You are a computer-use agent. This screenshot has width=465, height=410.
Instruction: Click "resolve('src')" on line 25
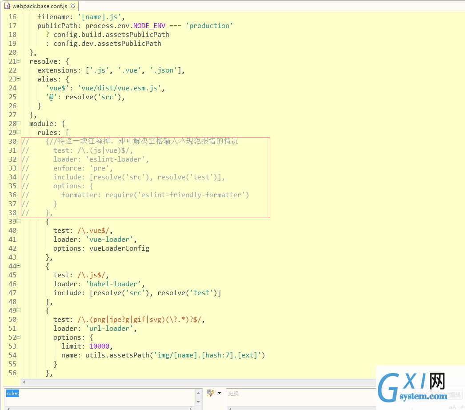(x=93, y=97)
